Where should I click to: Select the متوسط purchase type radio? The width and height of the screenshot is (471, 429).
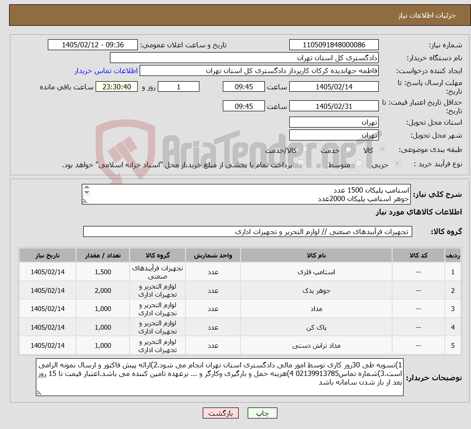[359, 163]
